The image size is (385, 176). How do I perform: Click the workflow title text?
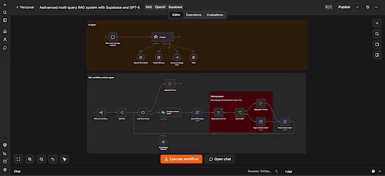[x=90, y=7]
